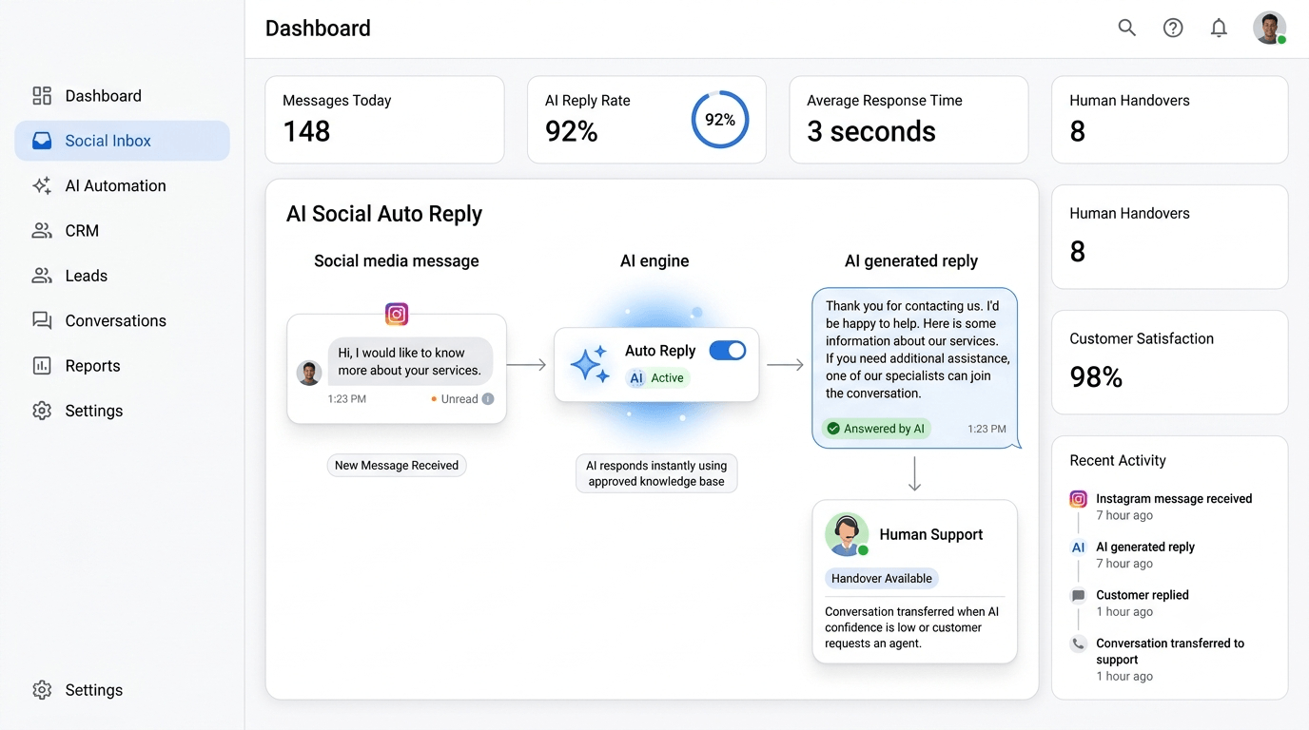Viewport: 1309px width, 730px height.
Task: Click the 'AI engine' column heading
Action: point(654,261)
